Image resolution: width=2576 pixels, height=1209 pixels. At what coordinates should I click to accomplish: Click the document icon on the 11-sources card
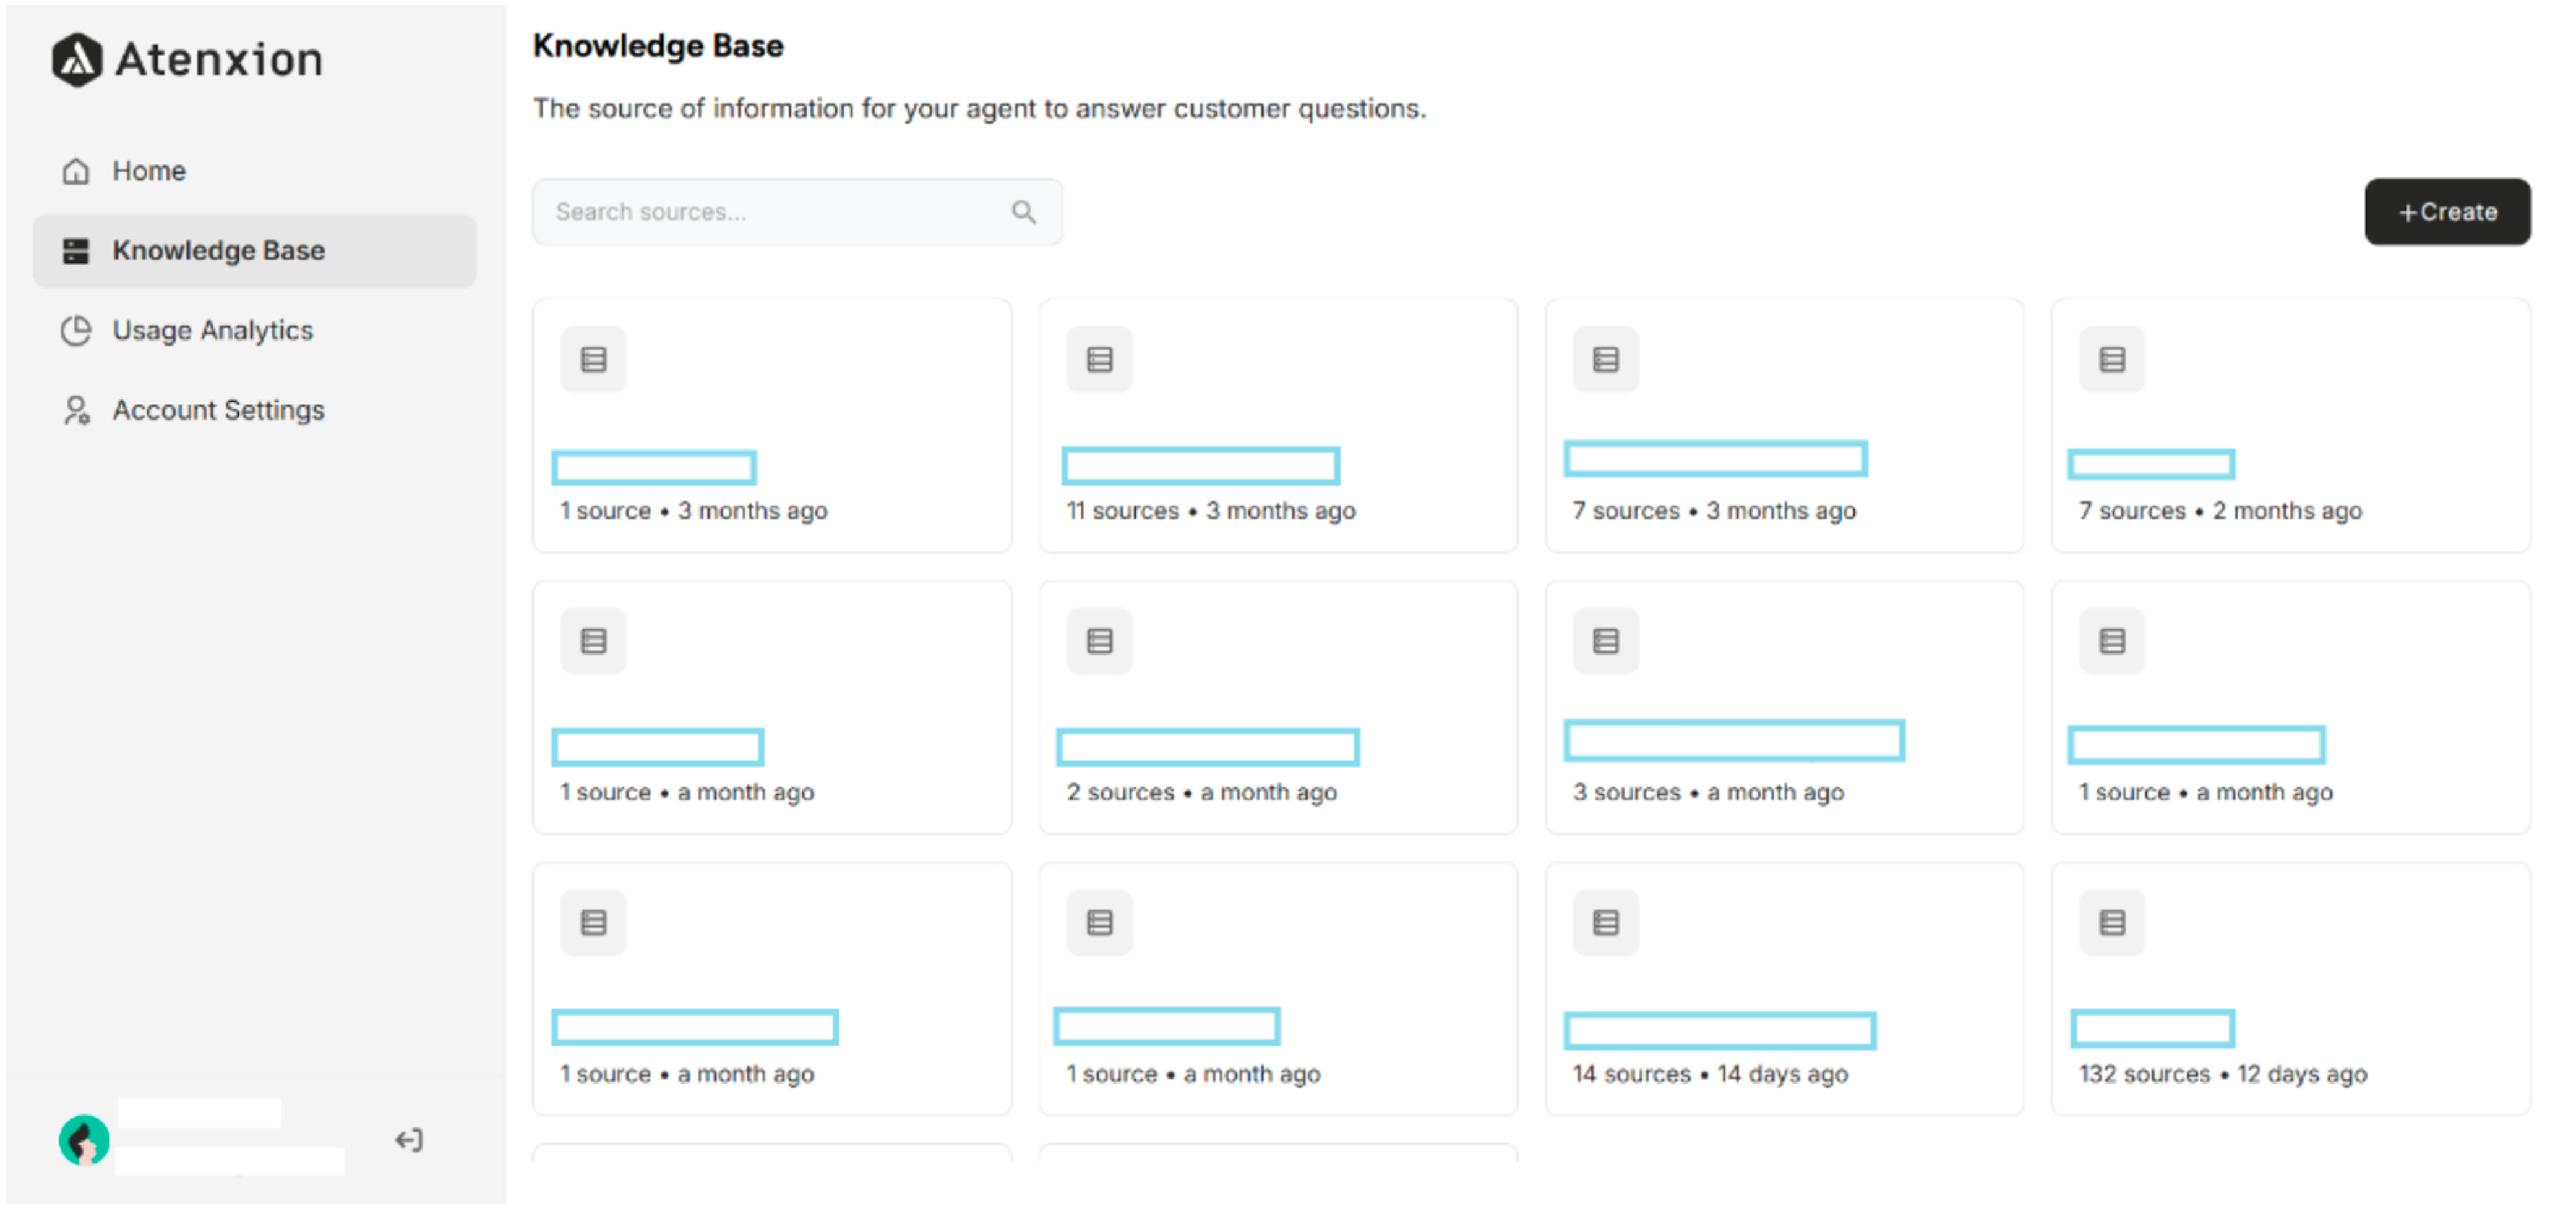1099,358
